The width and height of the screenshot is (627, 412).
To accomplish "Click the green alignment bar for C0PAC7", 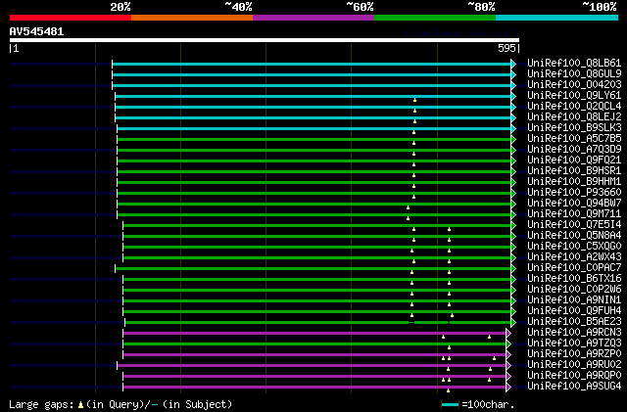I will pyautogui.click(x=313, y=269).
